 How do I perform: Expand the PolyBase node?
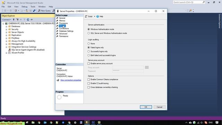[x=6, y=38]
